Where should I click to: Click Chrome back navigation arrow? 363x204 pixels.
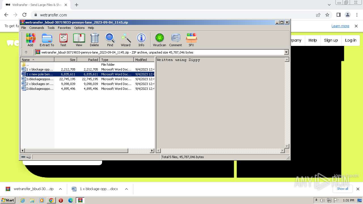click(6, 15)
